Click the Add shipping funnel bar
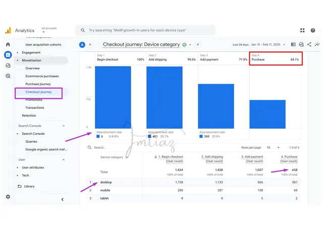 [x=165, y=97]
